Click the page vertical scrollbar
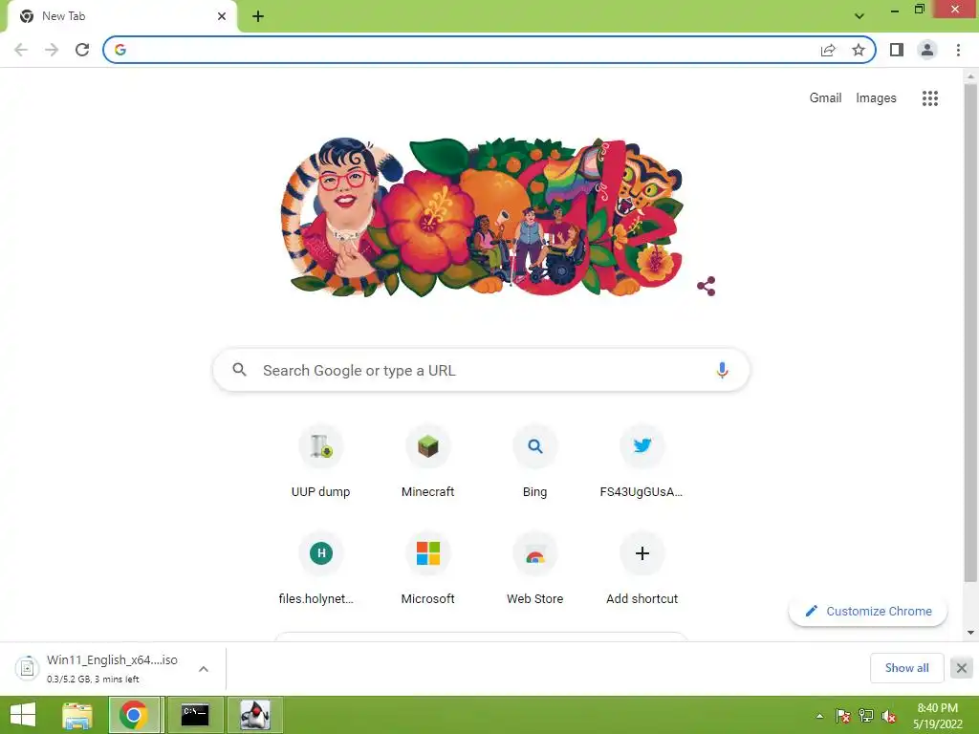979x734 pixels. coord(970,334)
